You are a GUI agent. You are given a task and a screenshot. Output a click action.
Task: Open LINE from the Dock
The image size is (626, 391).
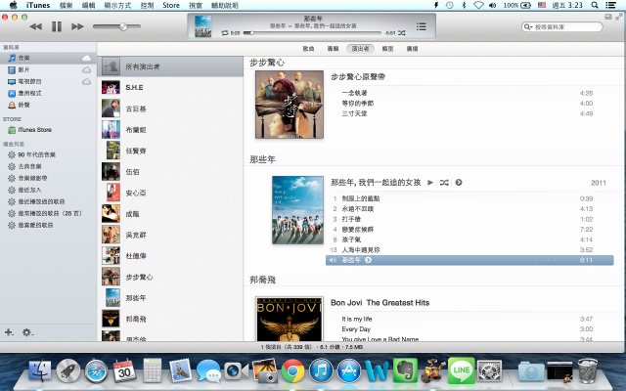point(461,370)
